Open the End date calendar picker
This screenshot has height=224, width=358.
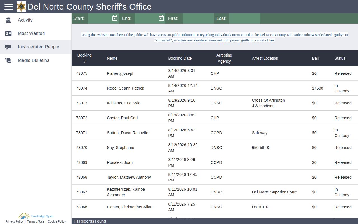tap(161, 18)
